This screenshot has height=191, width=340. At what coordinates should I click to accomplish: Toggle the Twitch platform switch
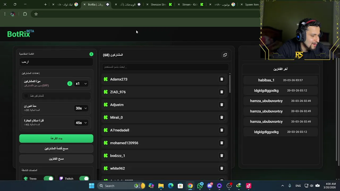tap(84, 179)
